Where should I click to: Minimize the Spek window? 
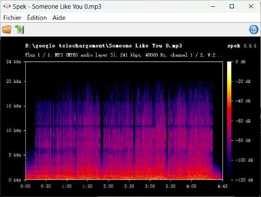coord(213,6)
